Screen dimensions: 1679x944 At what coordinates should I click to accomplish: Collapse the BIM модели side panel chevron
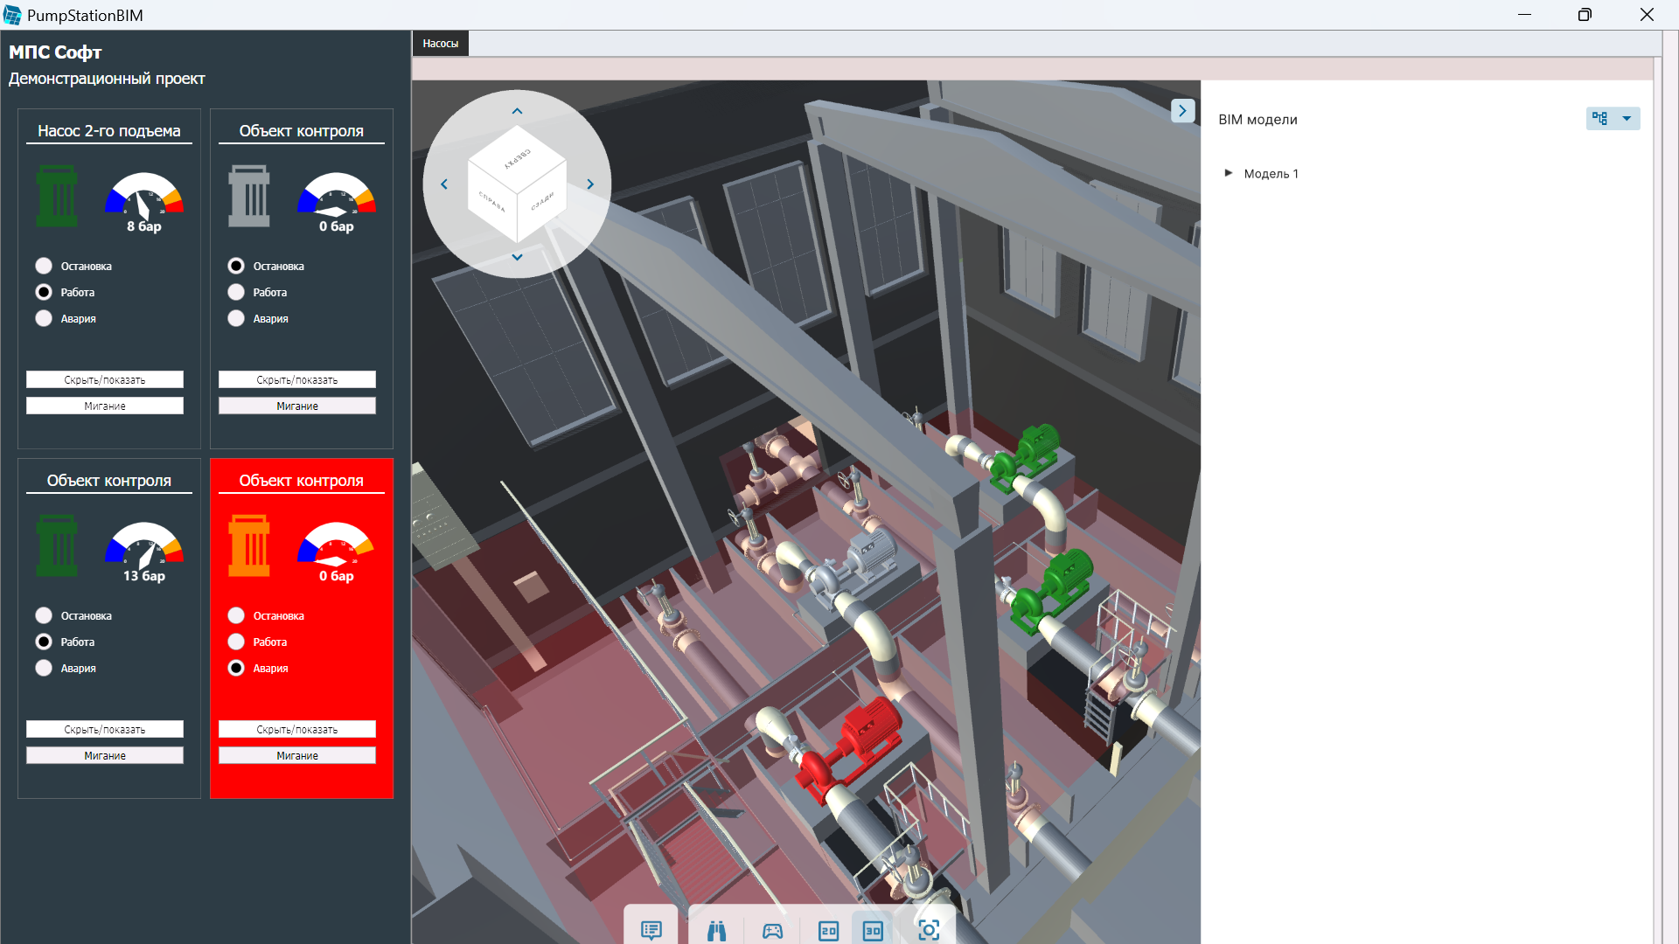(x=1182, y=111)
